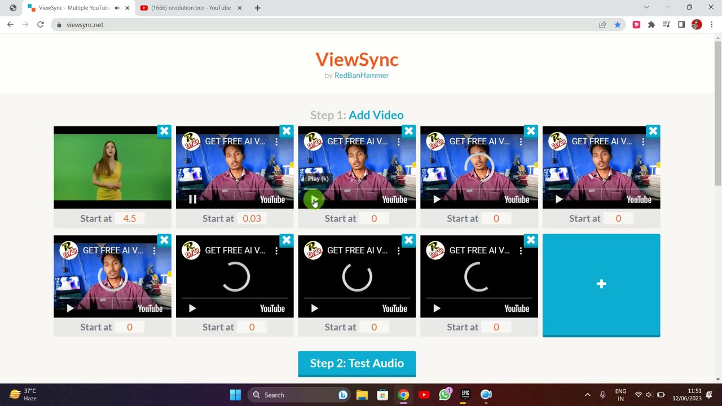Open more options on the paused-icon video
Image resolution: width=722 pixels, height=406 pixels.
click(x=276, y=142)
